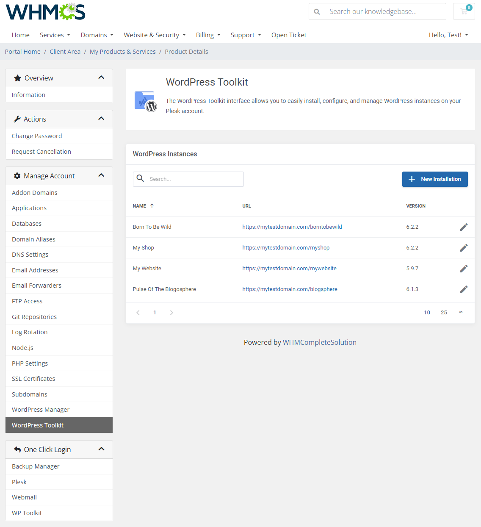Click the edit icon next to My Shop instance
This screenshot has height=527, width=481.
[x=464, y=248]
